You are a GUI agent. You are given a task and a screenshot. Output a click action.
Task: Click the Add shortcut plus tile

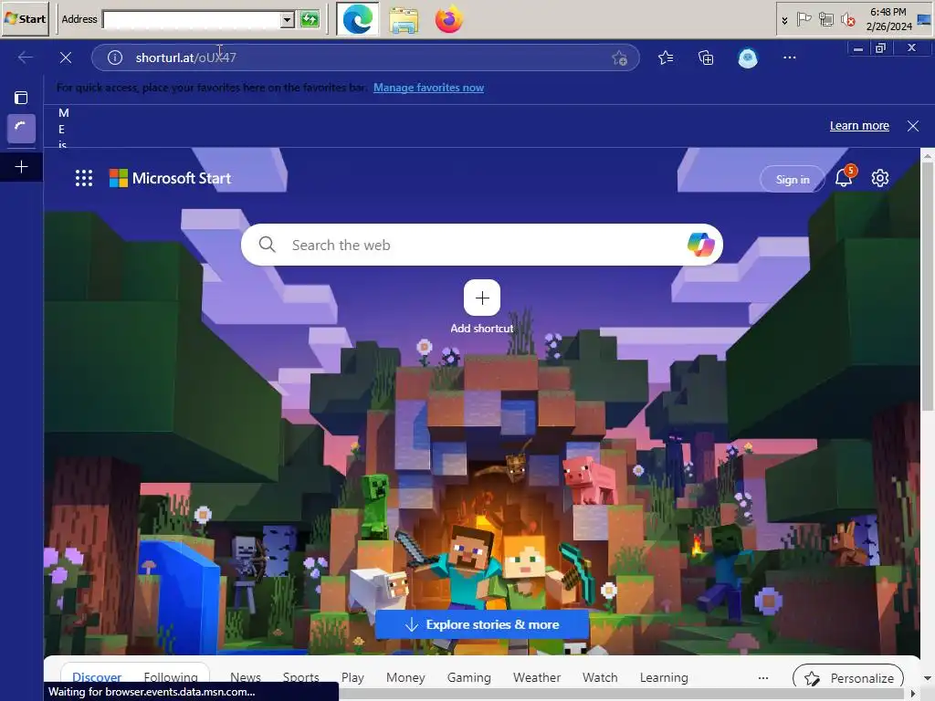pos(482,298)
